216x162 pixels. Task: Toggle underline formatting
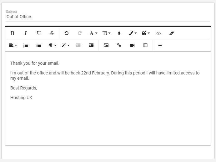tap(39, 33)
